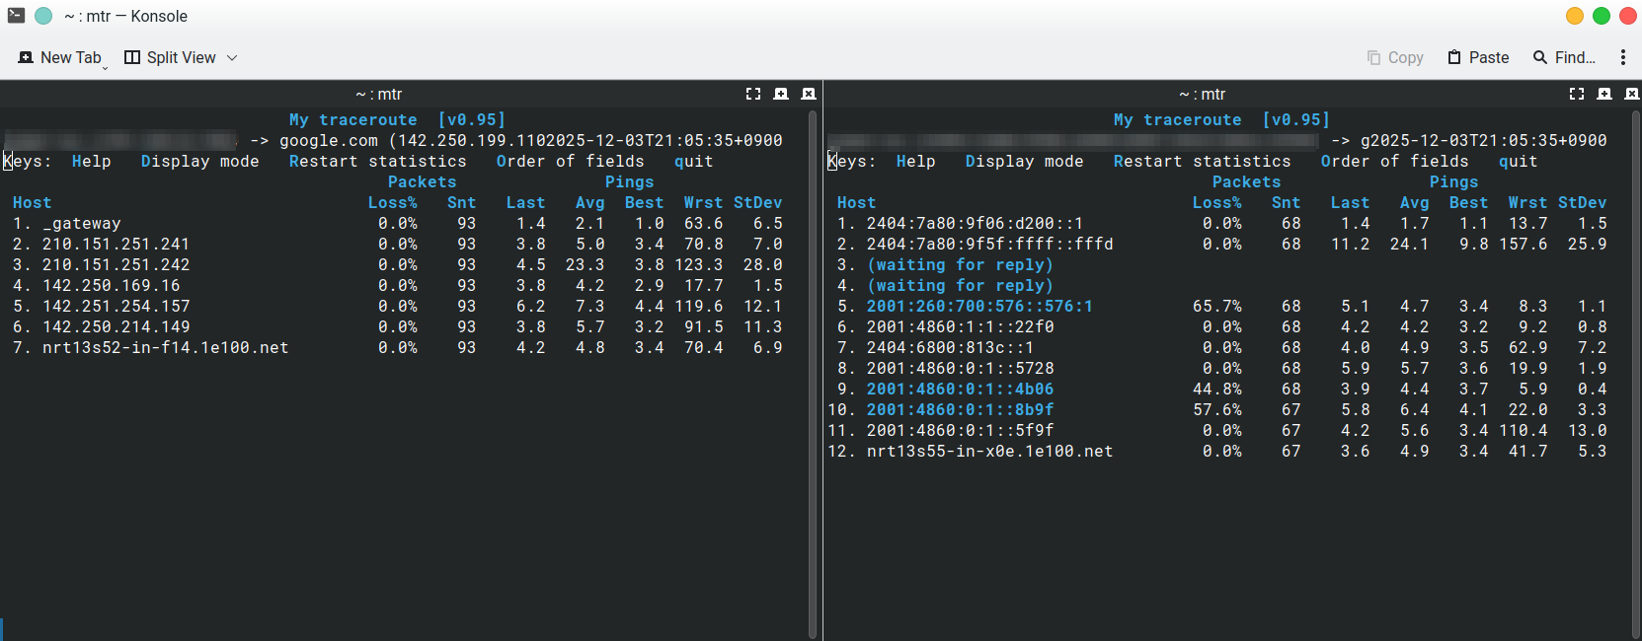Paste clipboard using the Paste button
Viewport: 1642px width, 641px height.
pos(1478,57)
